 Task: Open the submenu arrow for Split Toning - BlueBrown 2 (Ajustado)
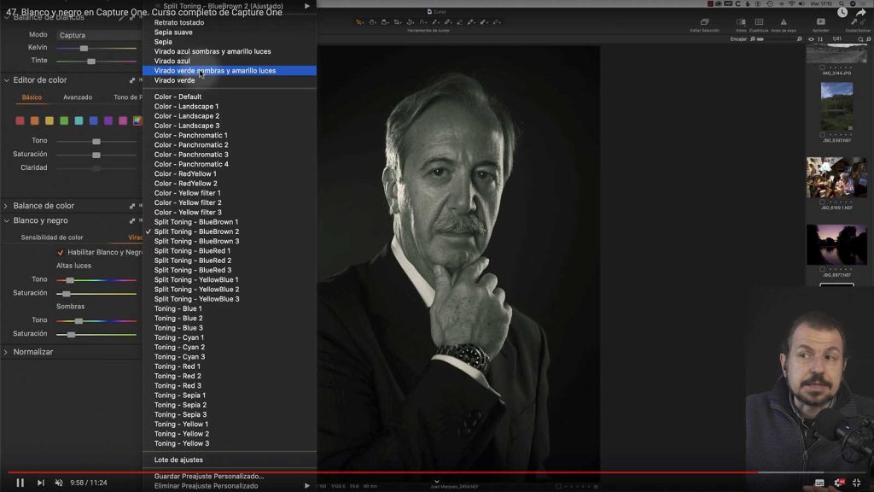coord(306,6)
